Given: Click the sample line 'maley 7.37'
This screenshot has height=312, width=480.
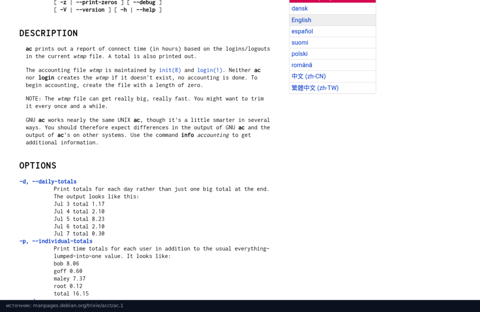Looking at the screenshot, I should click(x=69, y=279).
